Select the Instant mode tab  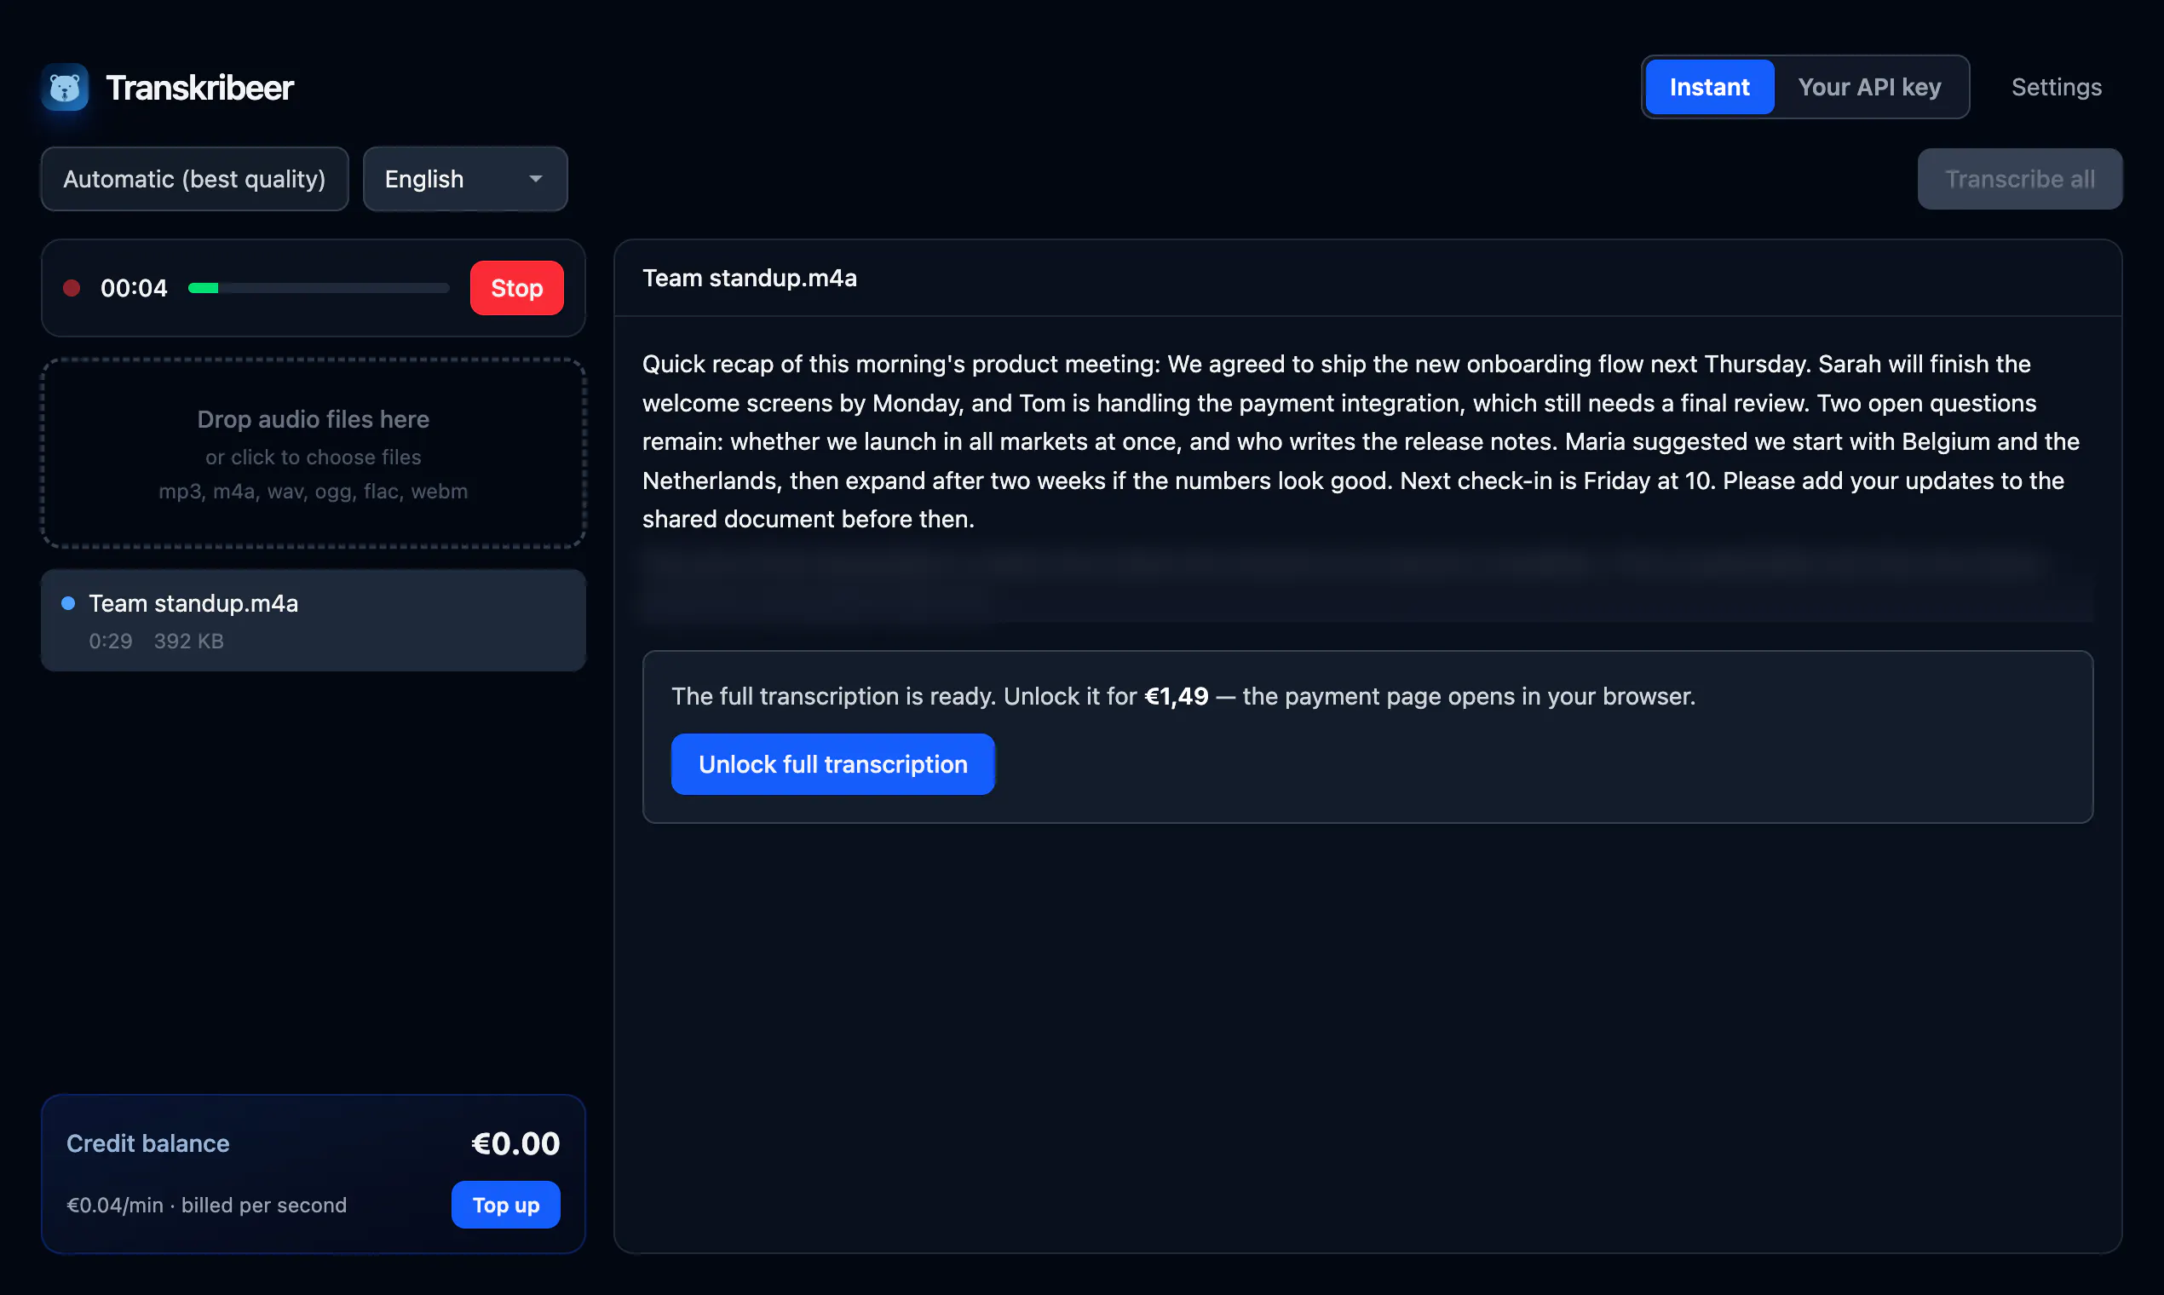1708,87
